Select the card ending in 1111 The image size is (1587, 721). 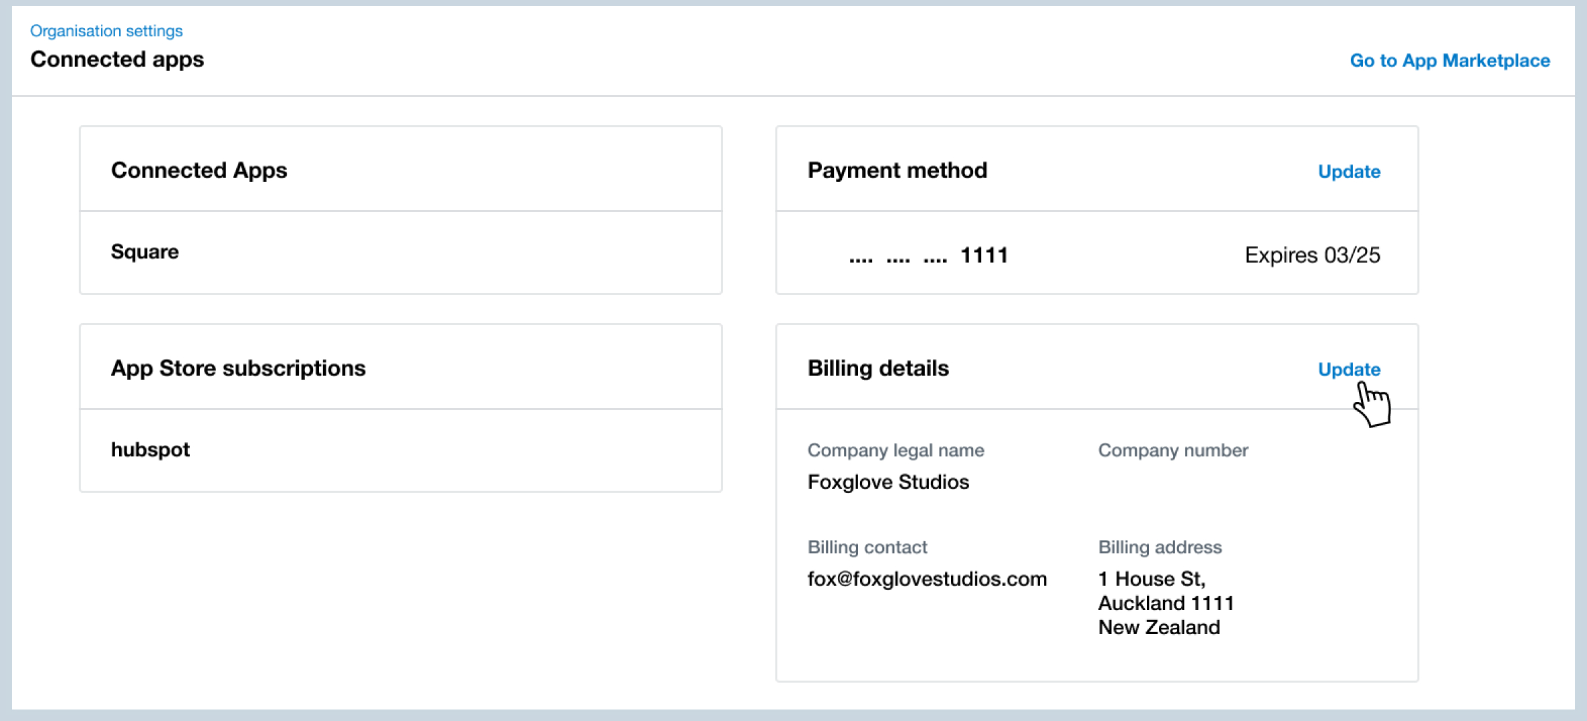tap(927, 254)
